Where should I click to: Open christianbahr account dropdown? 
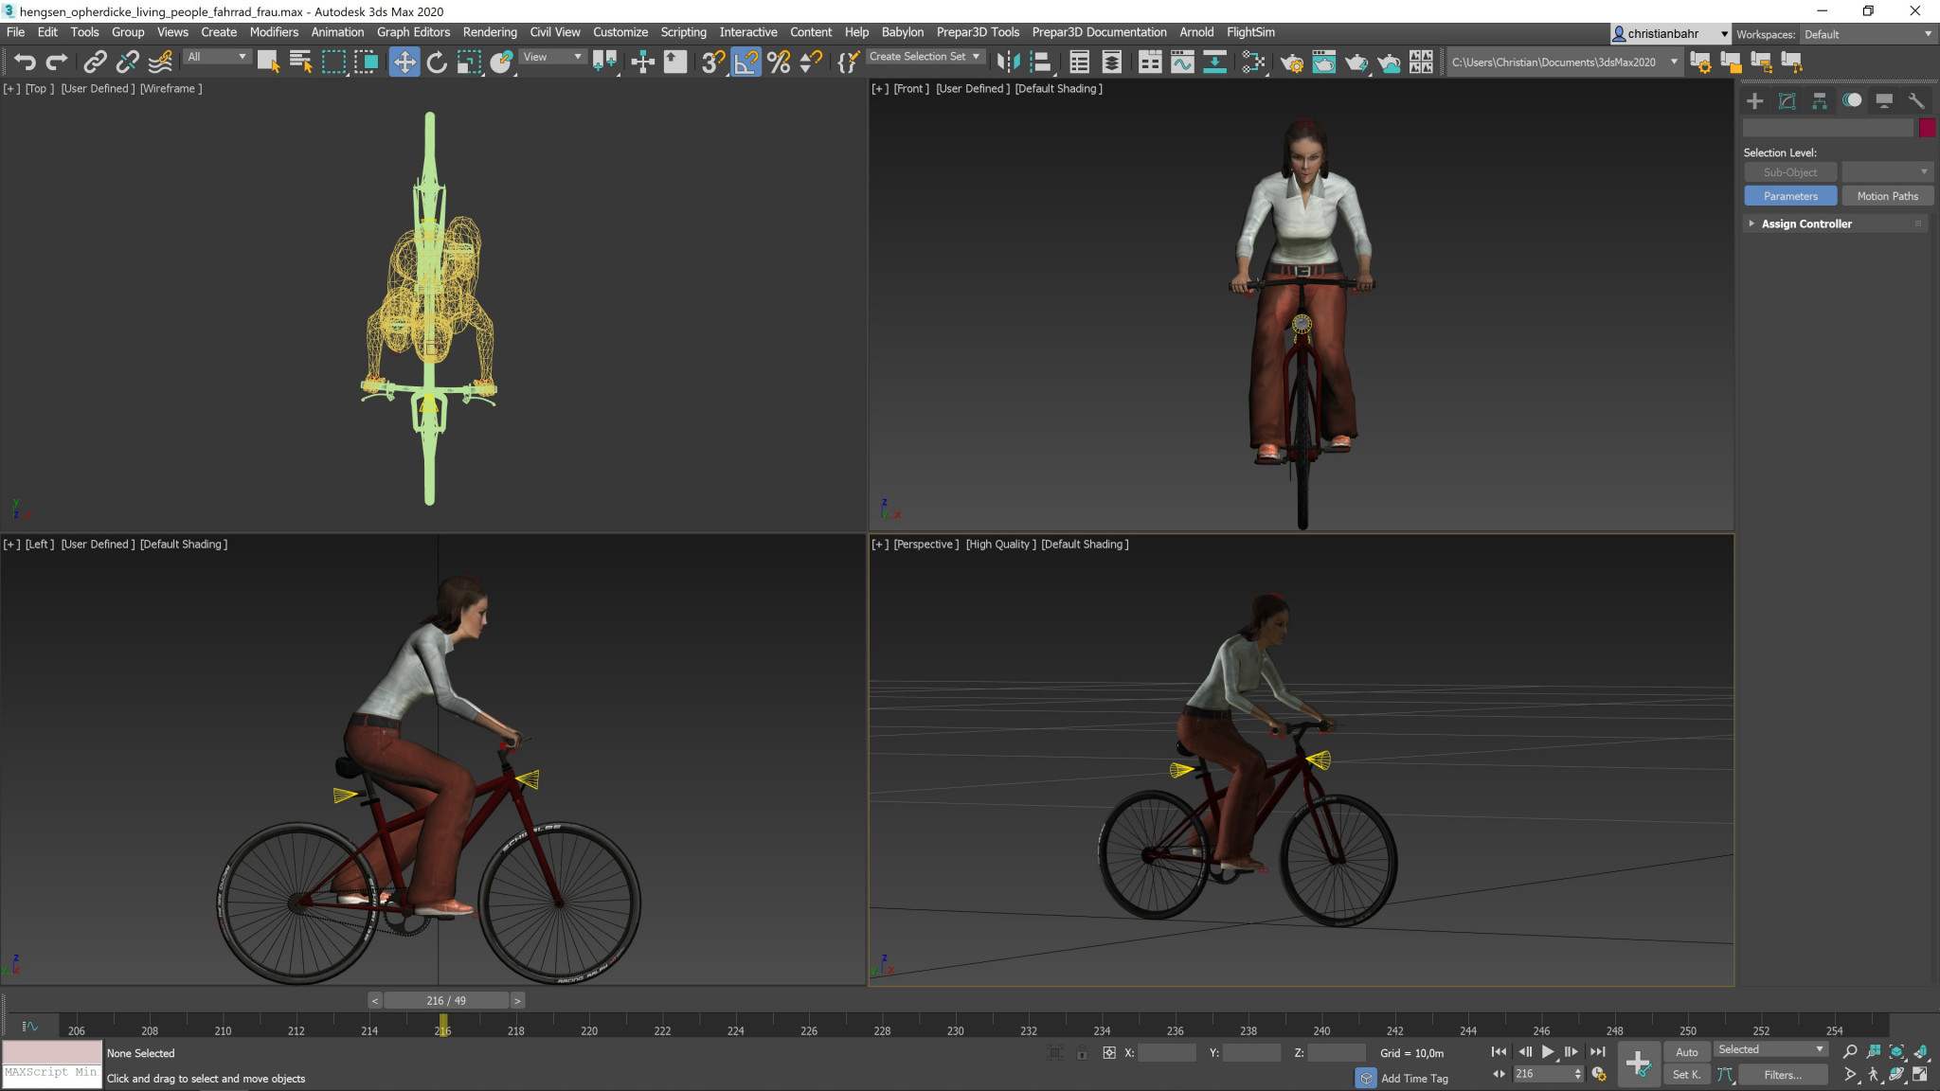pyautogui.click(x=1671, y=34)
